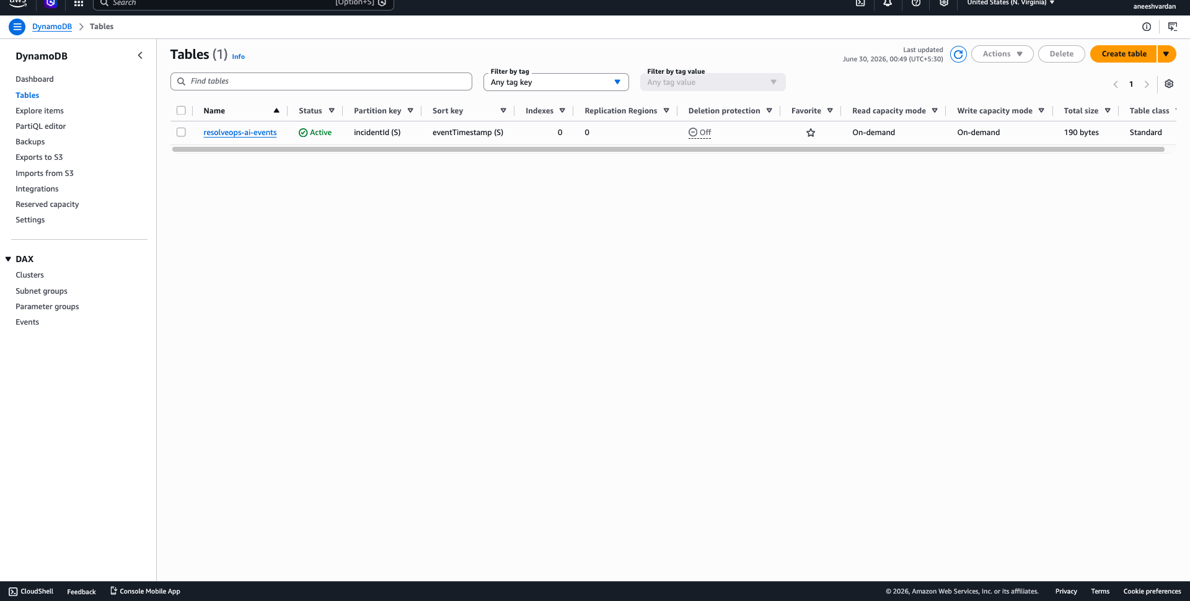Open Favorite column sort arrow
The image size is (1190, 601).
click(830, 111)
